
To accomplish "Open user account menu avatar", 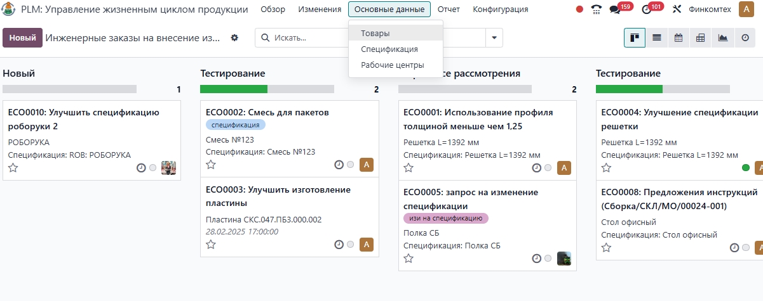I will click(x=745, y=10).
